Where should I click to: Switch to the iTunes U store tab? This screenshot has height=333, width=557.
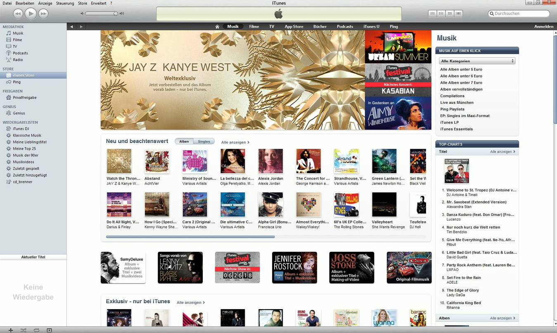[371, 27]
